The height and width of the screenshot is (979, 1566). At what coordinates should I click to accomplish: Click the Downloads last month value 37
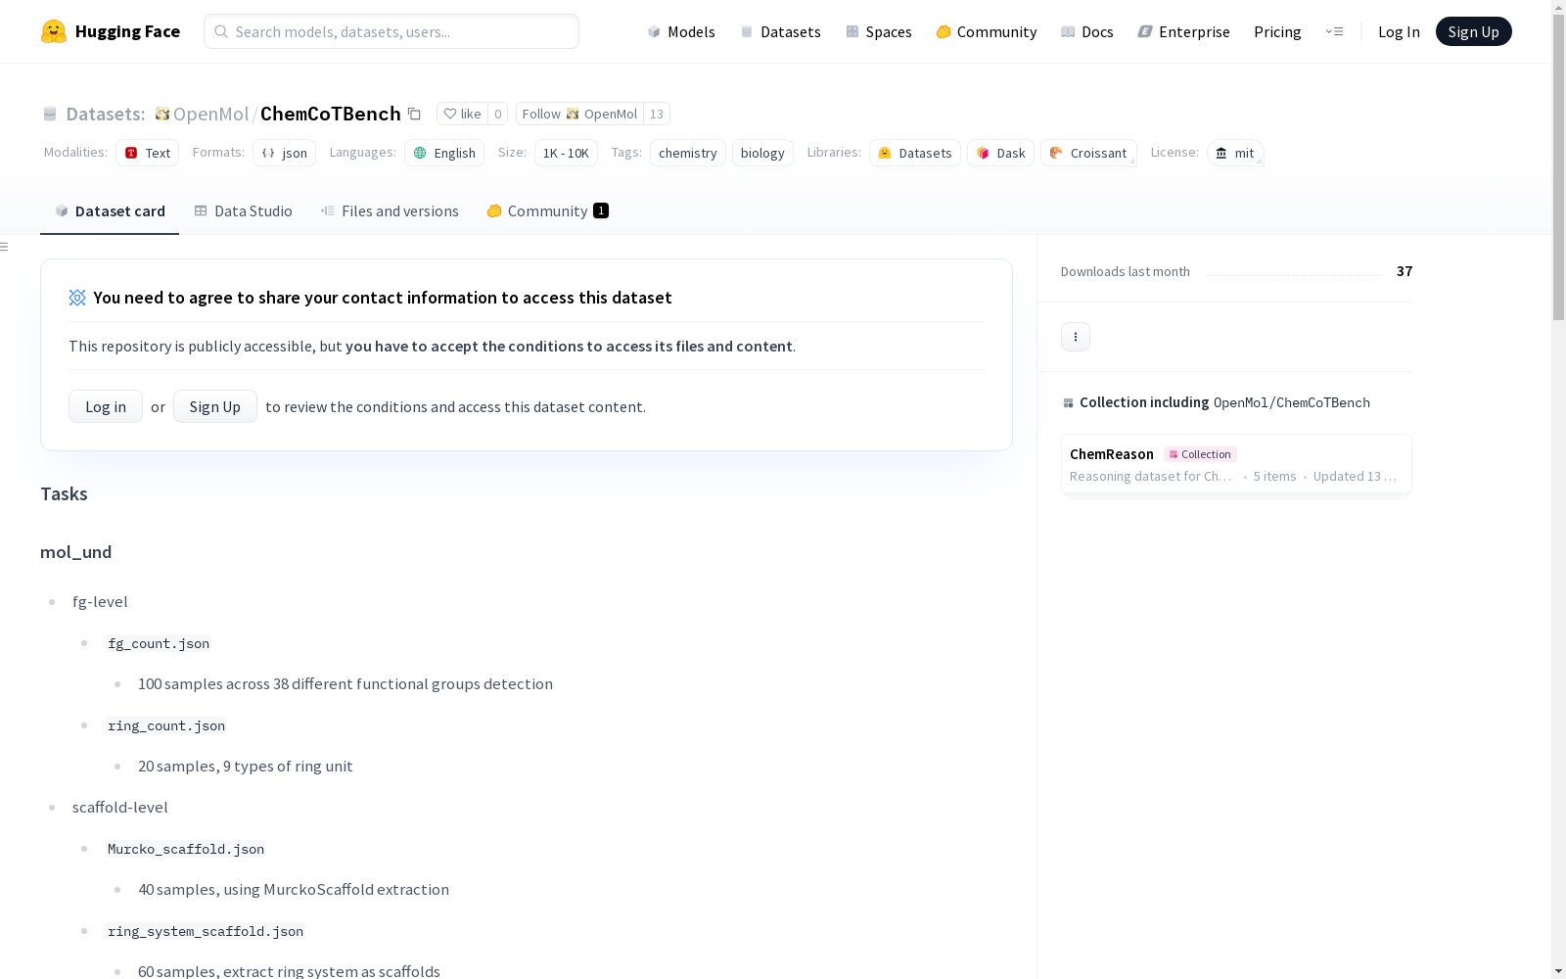coord(1405,271)
